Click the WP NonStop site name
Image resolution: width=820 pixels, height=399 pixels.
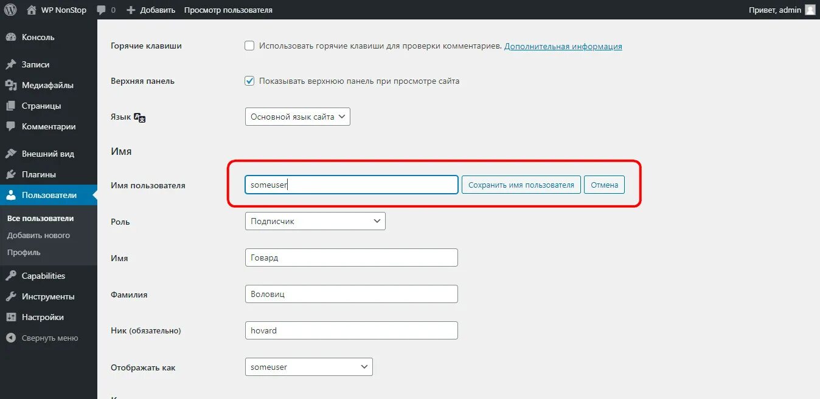[64, 10]
